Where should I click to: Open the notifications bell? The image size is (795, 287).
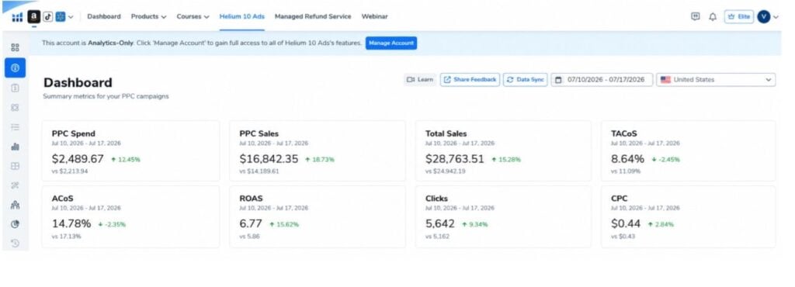pos(713,17)
